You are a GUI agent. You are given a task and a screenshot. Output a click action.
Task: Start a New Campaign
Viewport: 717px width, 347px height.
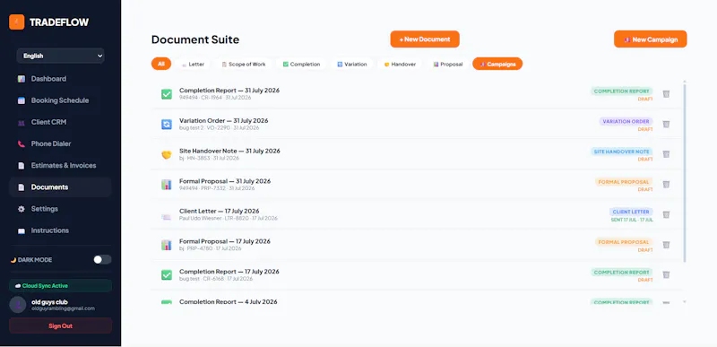(x=651, y=39)
